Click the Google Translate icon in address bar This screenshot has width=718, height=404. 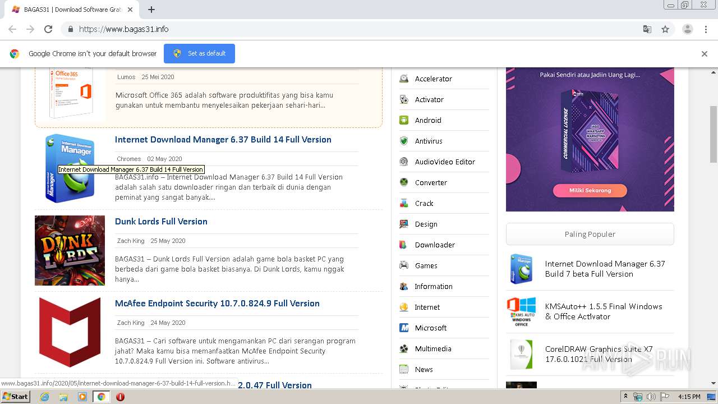pyautogui.click(x=647, y=29)
